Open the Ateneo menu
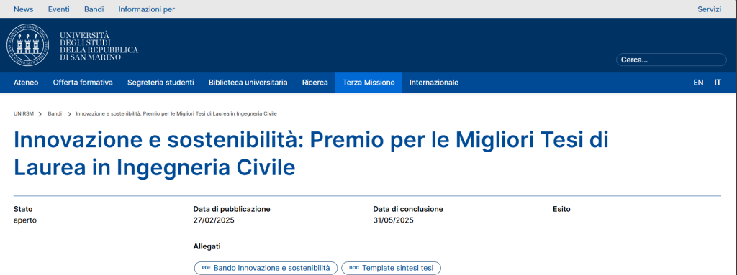 (26, 83)
